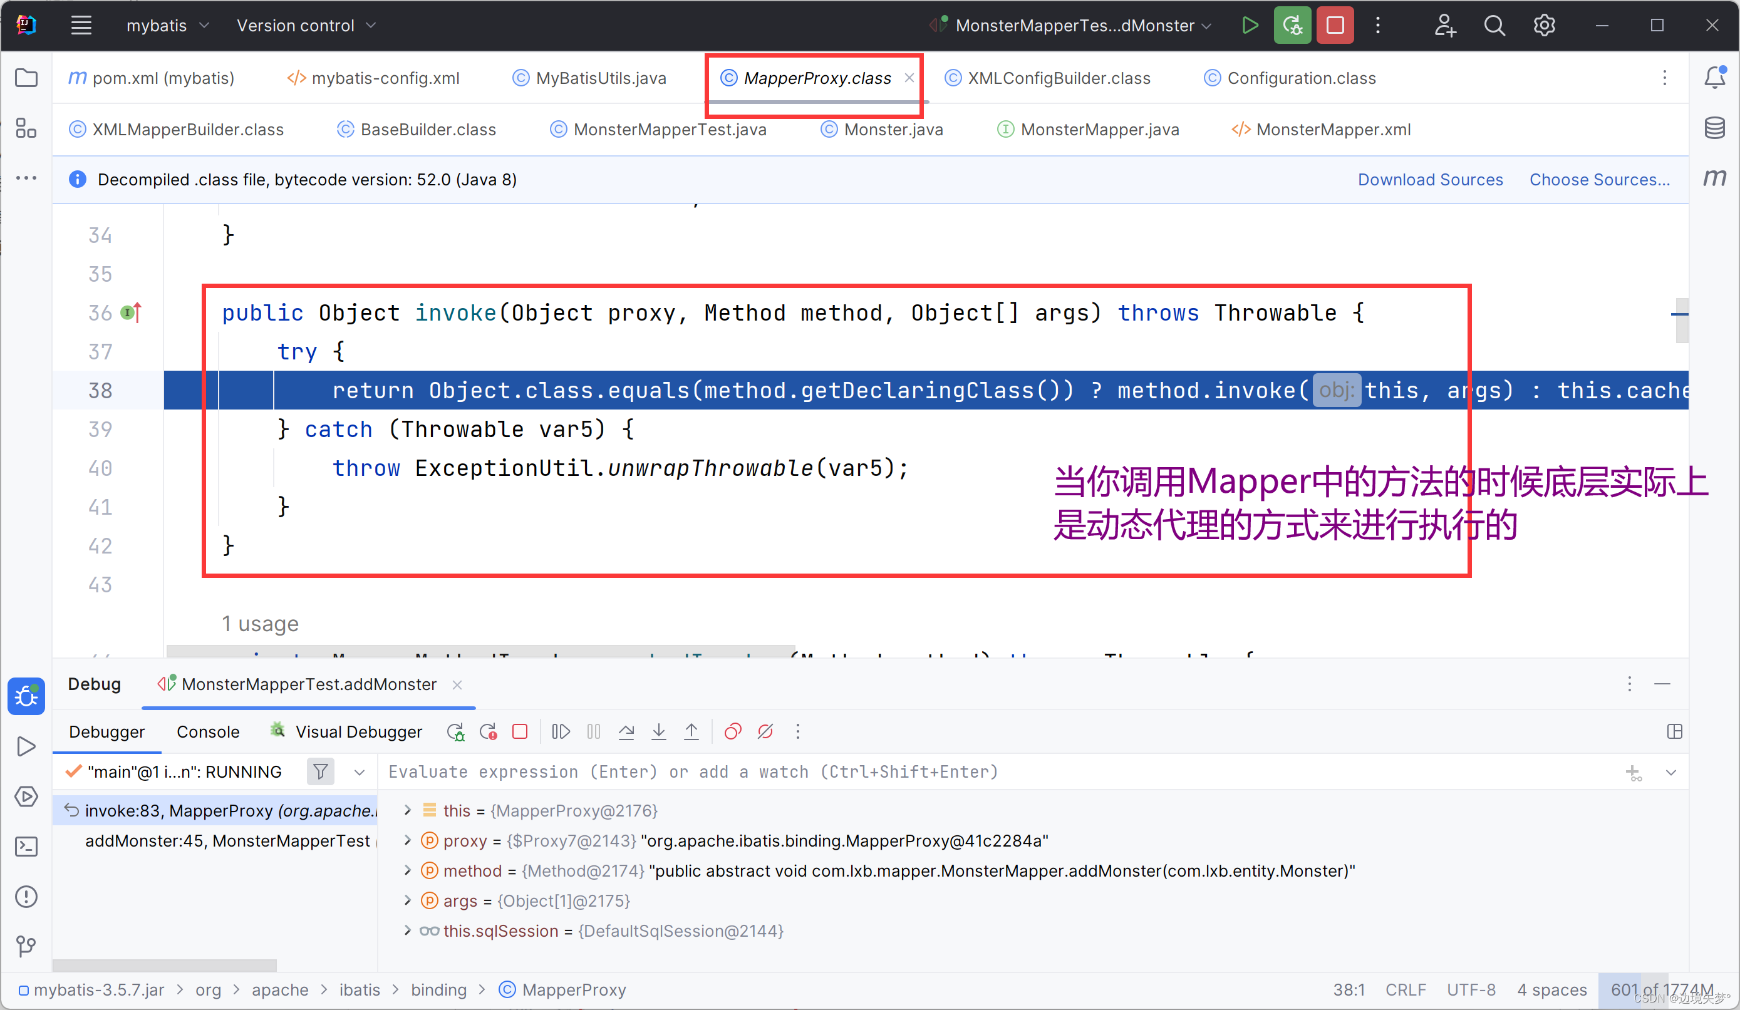Click the Notifications bell icon
Viewport: 1740px width, 1010px height.
click(1714, 77)
